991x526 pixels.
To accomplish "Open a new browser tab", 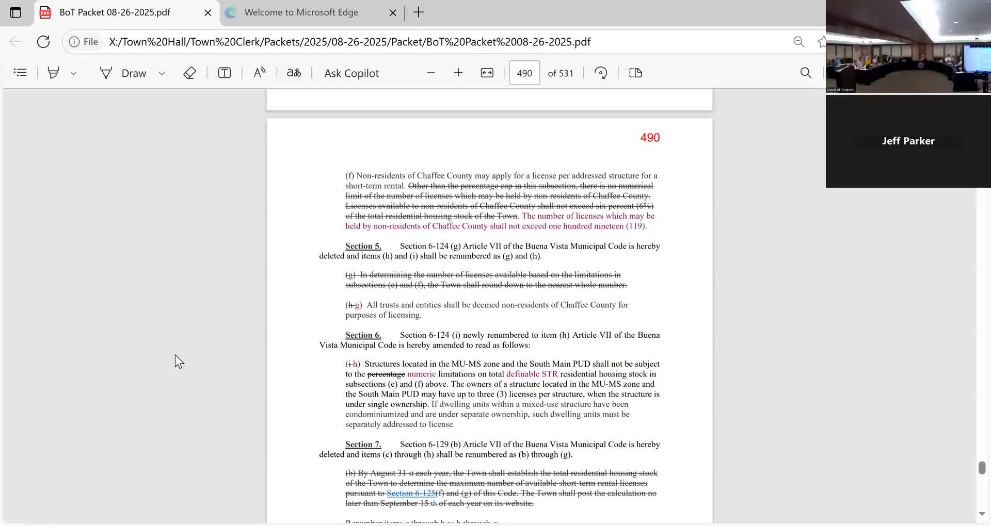I will click(419, 12).
